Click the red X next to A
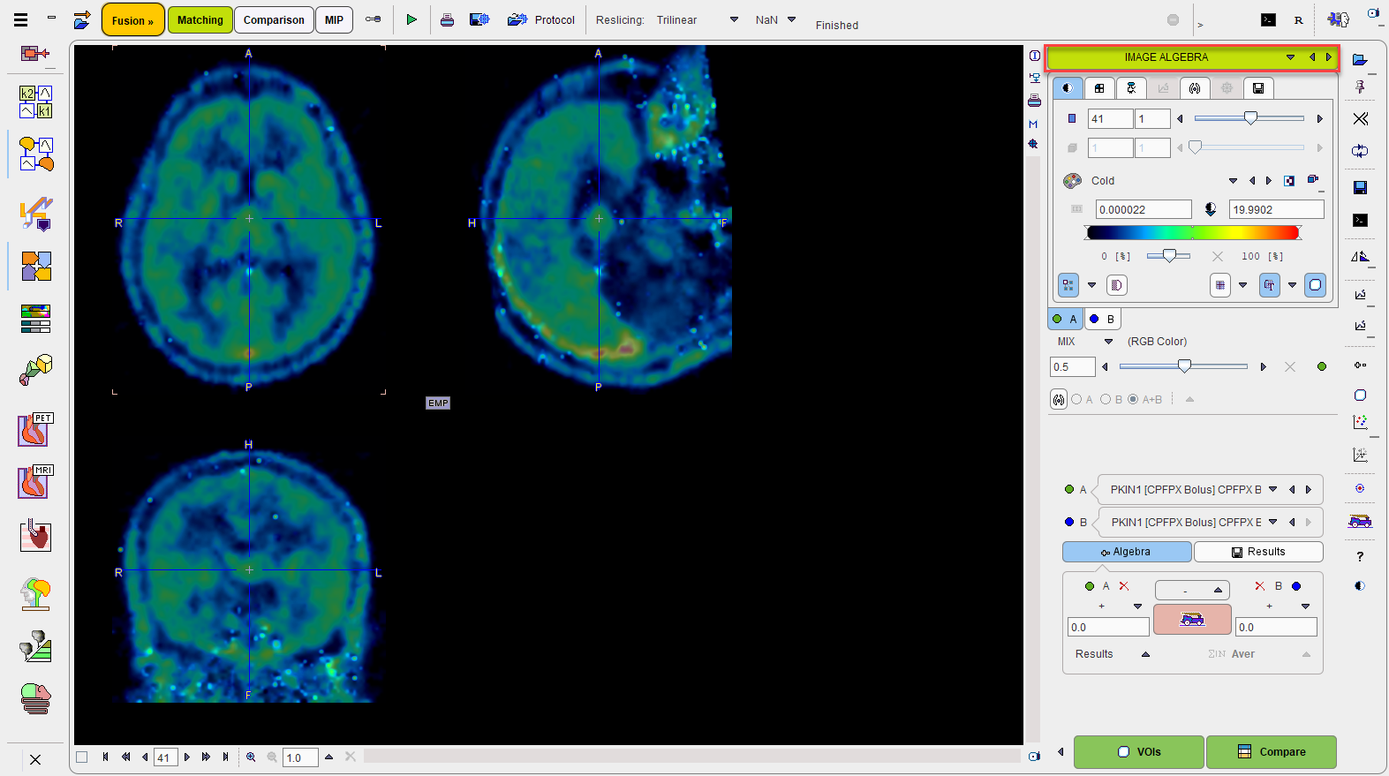 tap(1123, 586)
